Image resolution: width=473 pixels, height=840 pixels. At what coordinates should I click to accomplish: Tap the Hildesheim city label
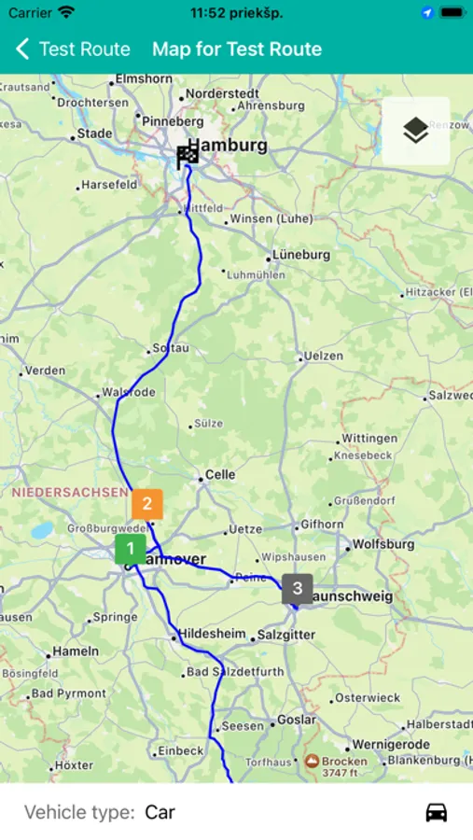(x=212, y=634)
